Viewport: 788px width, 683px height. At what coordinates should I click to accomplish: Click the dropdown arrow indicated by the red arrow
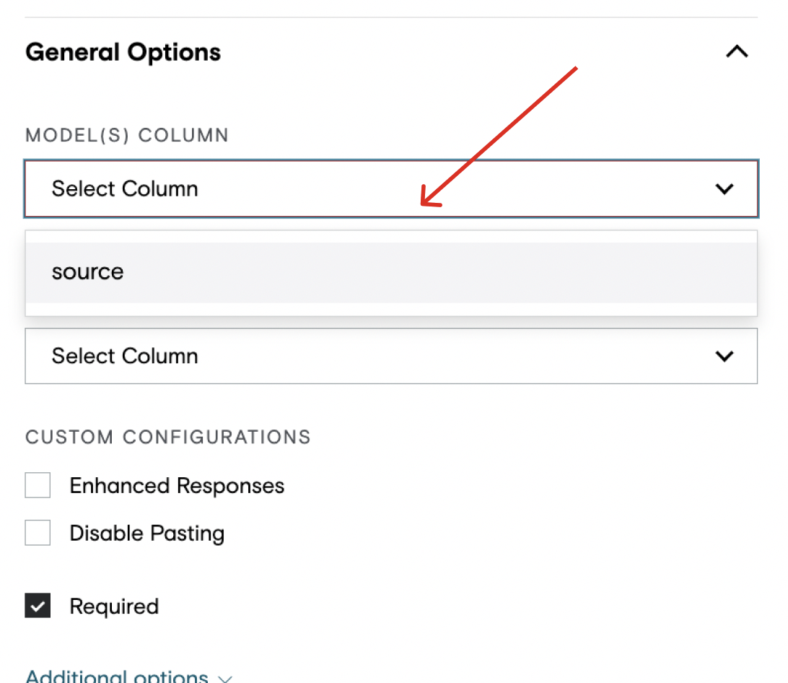point(724,188)
